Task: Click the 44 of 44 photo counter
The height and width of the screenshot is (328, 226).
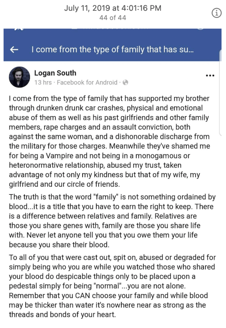Action: [x=113, y=18]
